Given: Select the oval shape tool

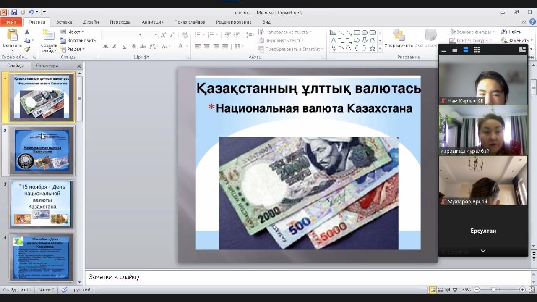Looking at the screenshot, I should (x=365, y=32).
